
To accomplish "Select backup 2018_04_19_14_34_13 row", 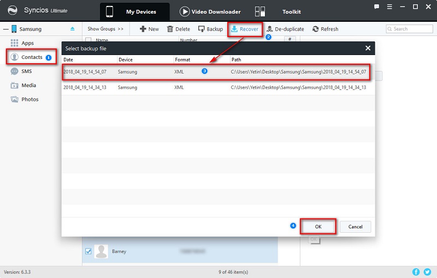I will [x=218, y=87].
